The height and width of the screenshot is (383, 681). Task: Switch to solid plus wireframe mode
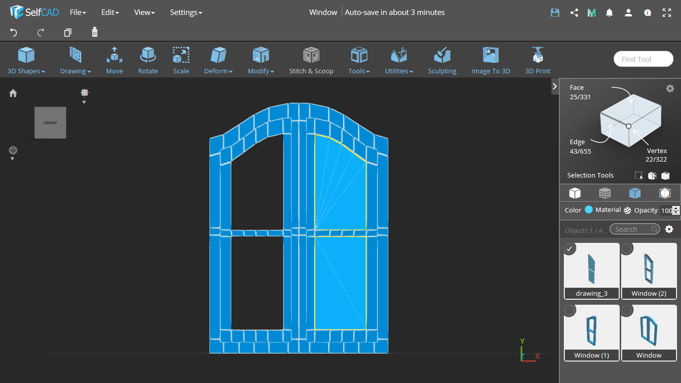(x=635, y=193)
